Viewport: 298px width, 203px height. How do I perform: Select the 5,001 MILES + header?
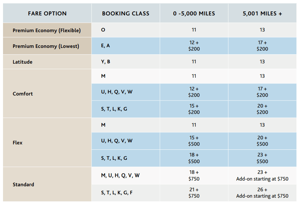pyautogui.click(x=262, y=13)
